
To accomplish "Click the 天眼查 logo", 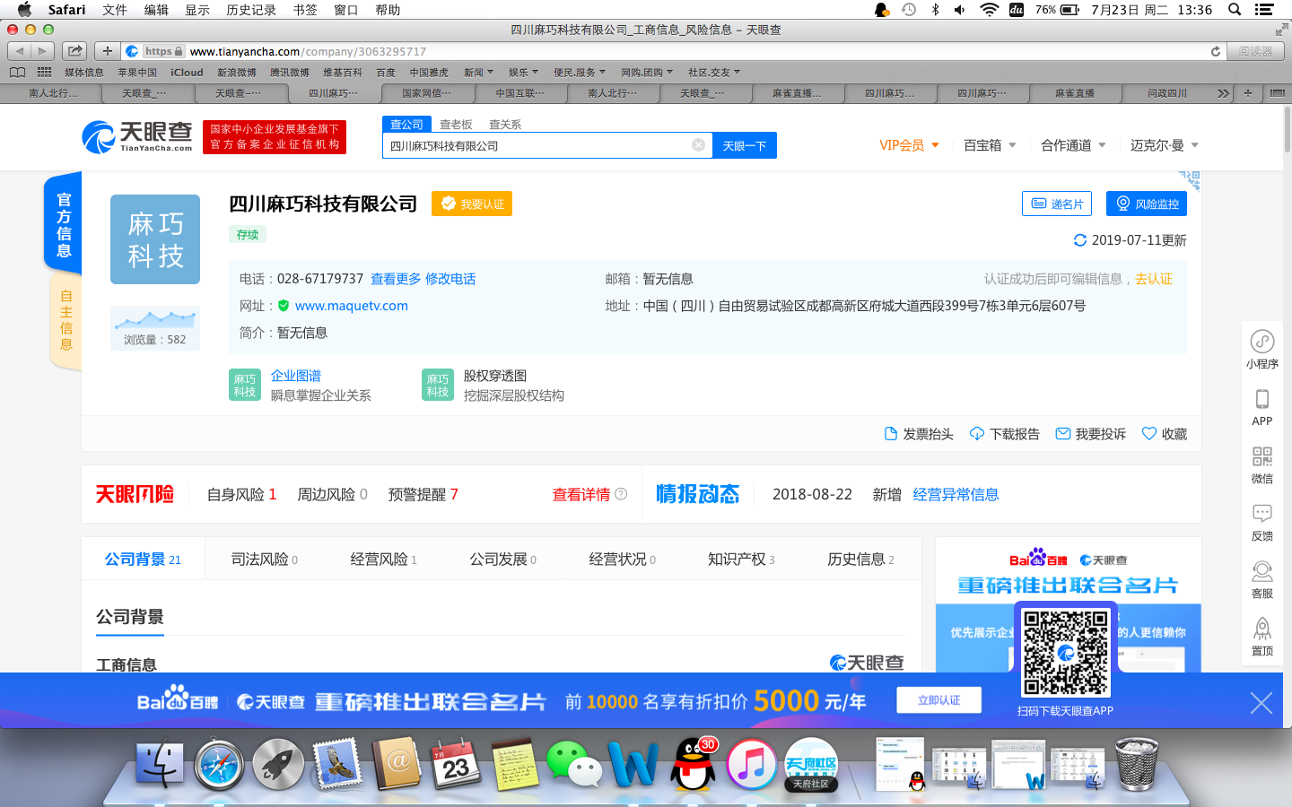I will click(x=137, y=136).
